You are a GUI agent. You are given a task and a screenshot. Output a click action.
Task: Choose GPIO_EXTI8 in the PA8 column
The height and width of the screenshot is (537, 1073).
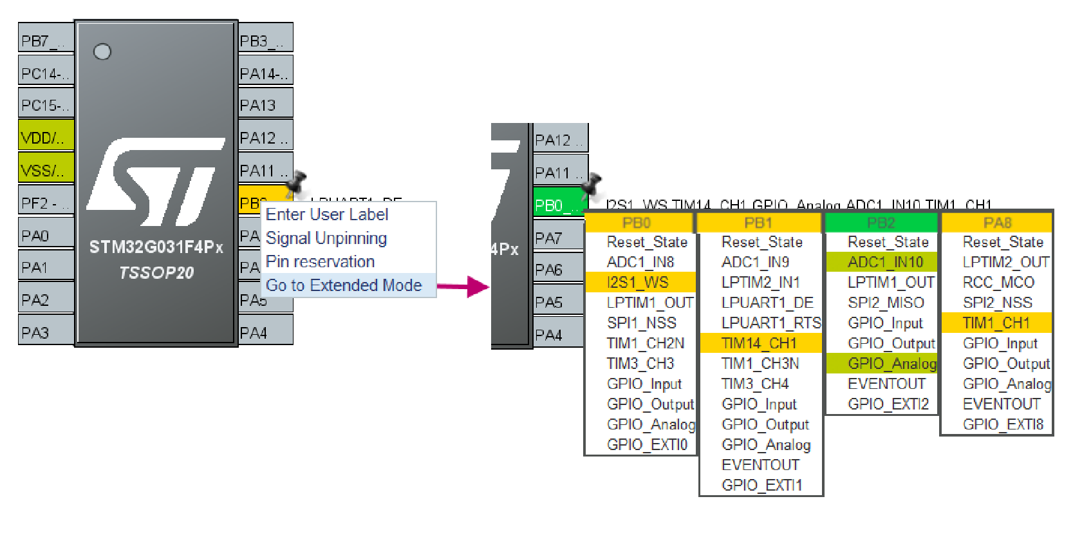coord(1003,424)
